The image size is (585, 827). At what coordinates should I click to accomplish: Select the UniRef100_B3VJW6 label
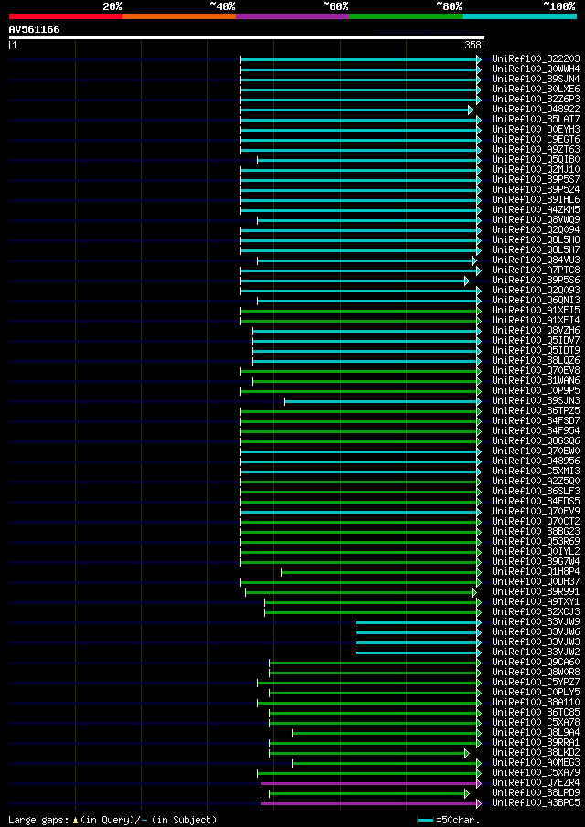[536, 631]
